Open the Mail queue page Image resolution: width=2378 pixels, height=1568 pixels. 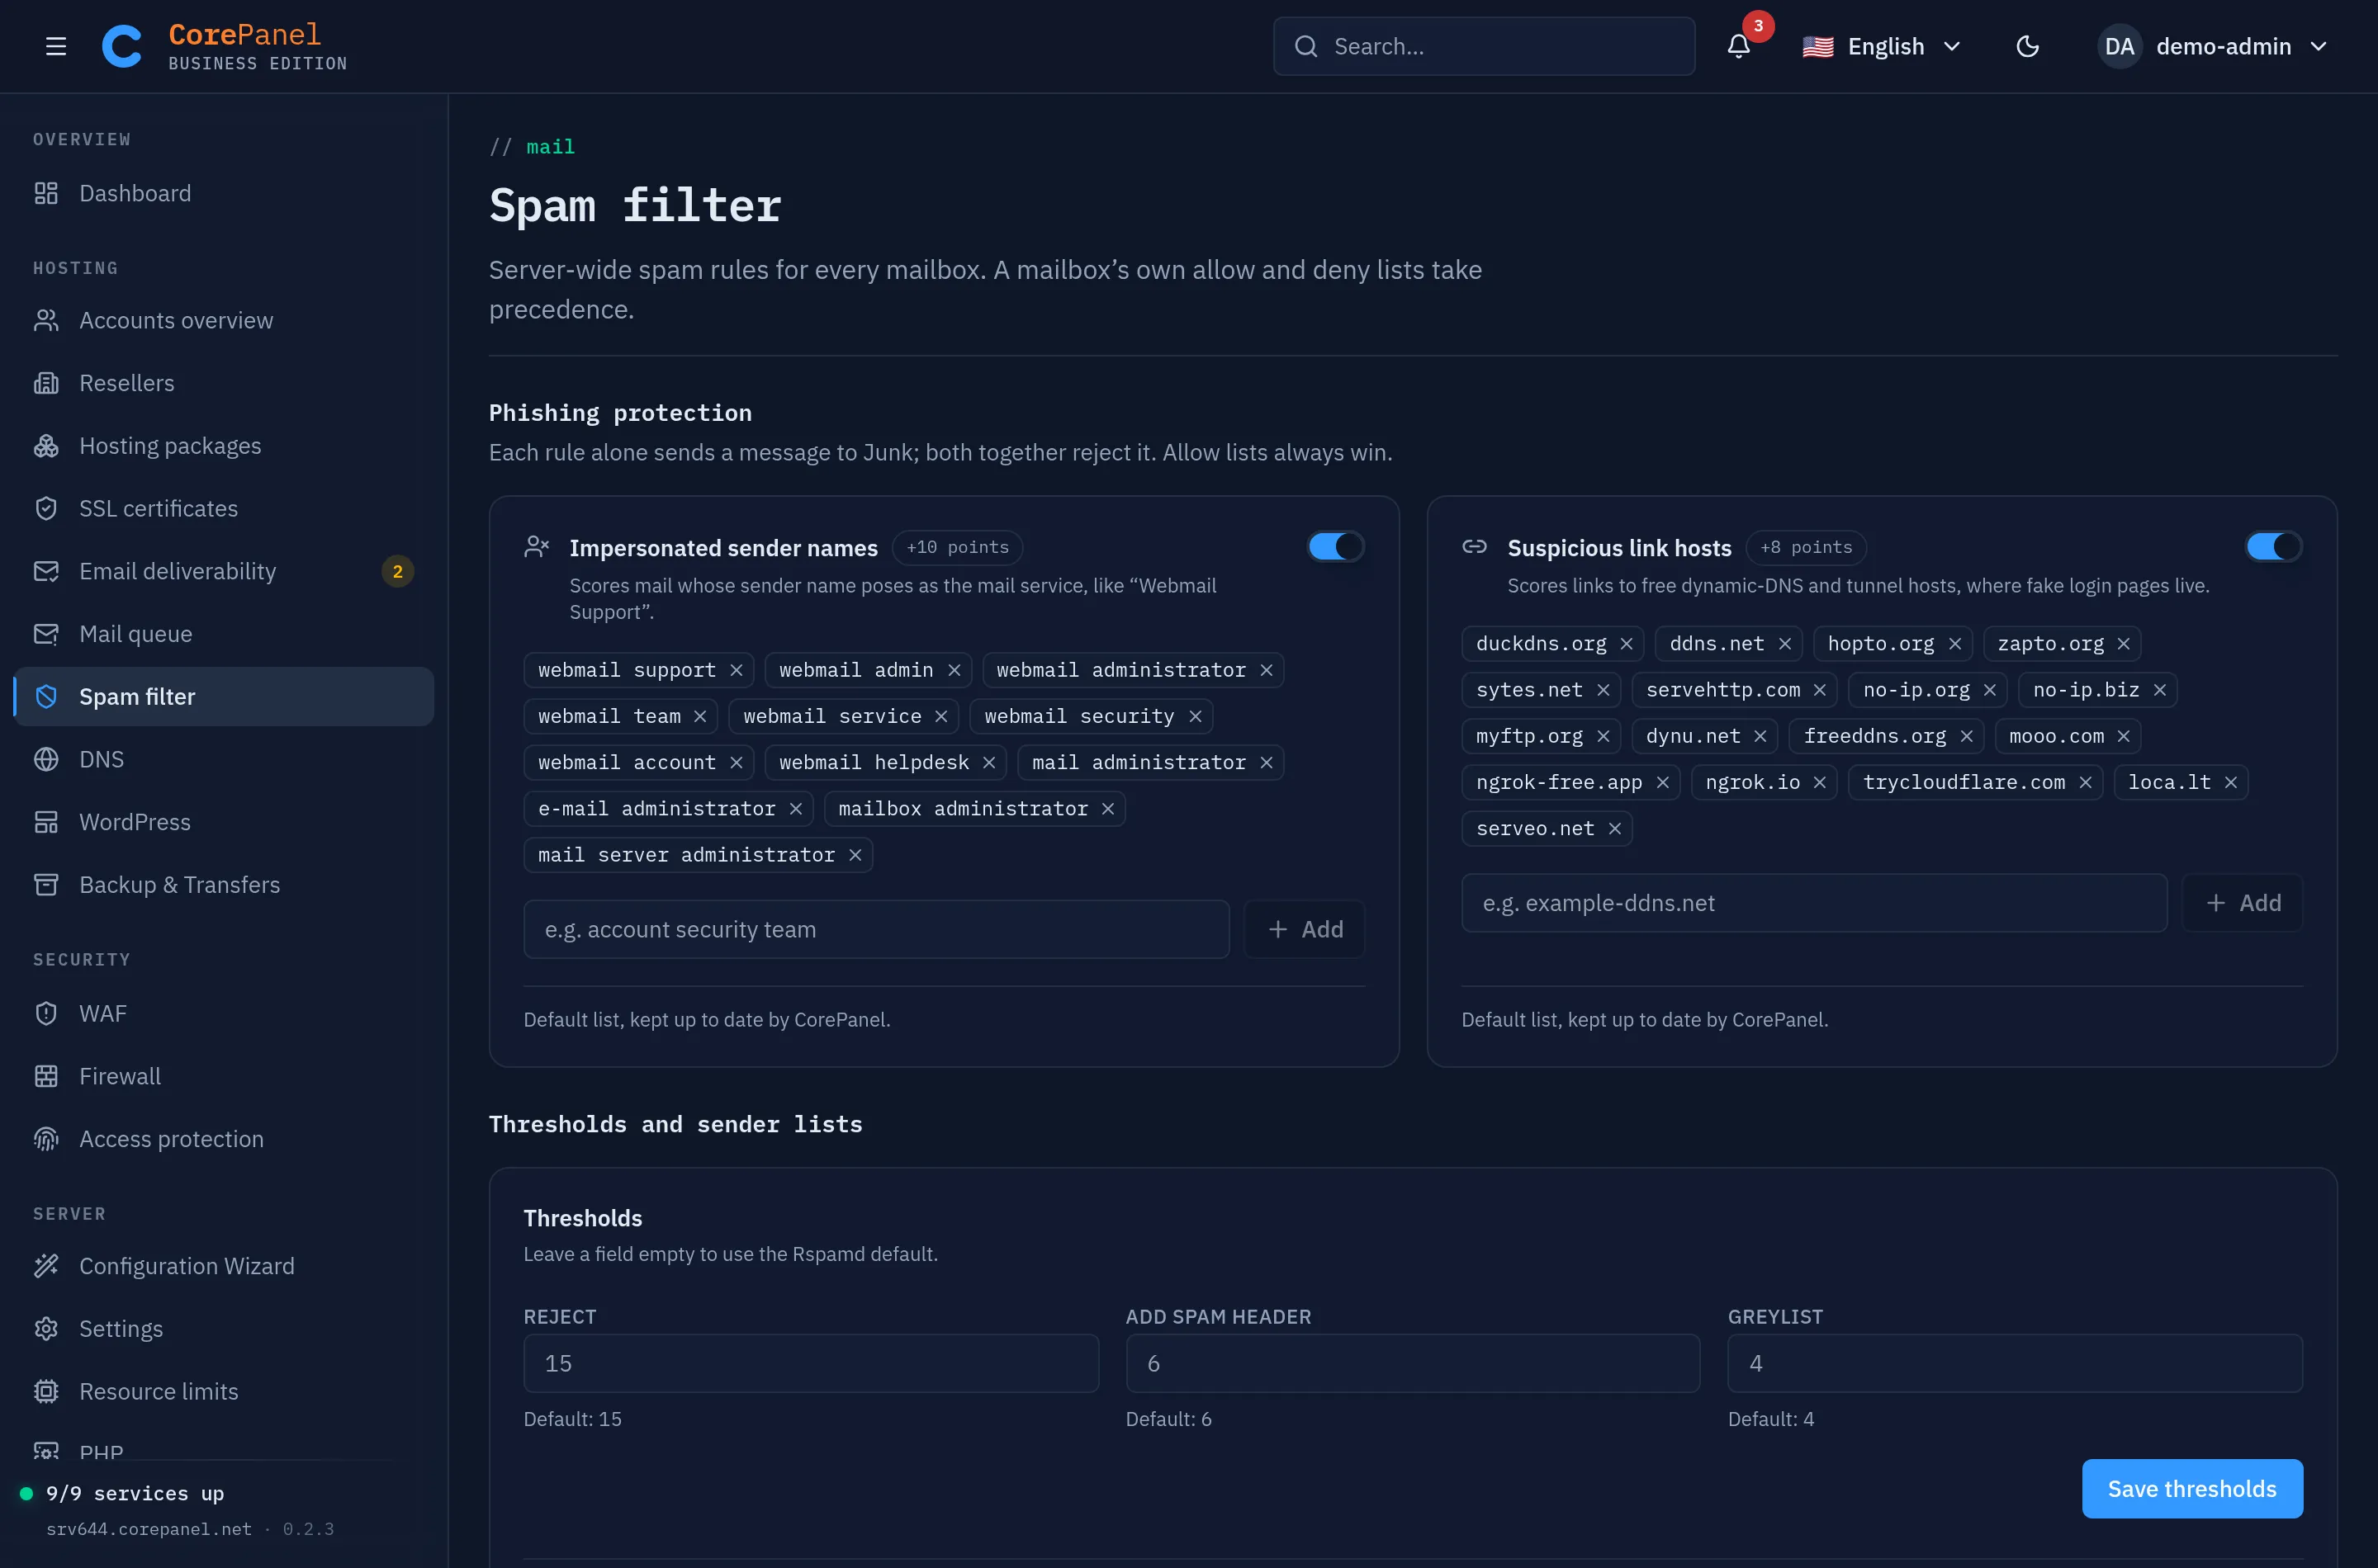[x=224, y=634]
